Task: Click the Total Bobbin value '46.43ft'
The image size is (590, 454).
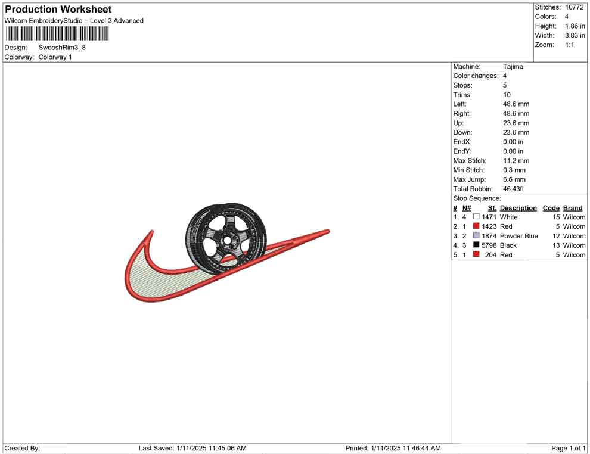Action: (514, 189)
